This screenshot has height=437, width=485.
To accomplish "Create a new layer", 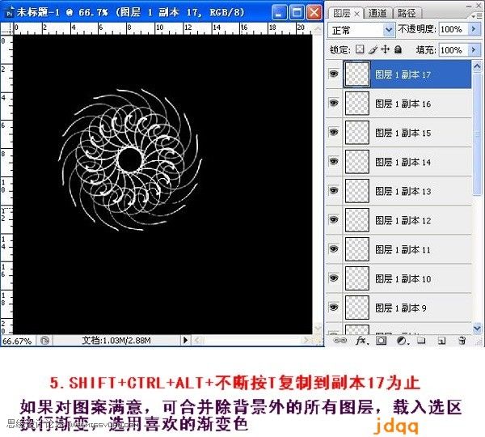I will click(x=441, y=341).
